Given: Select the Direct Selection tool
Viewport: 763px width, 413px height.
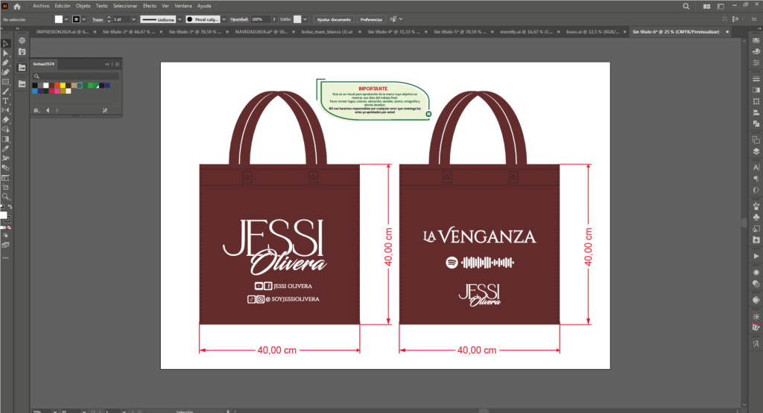Looking at the screenshot, I should [6, 54].
